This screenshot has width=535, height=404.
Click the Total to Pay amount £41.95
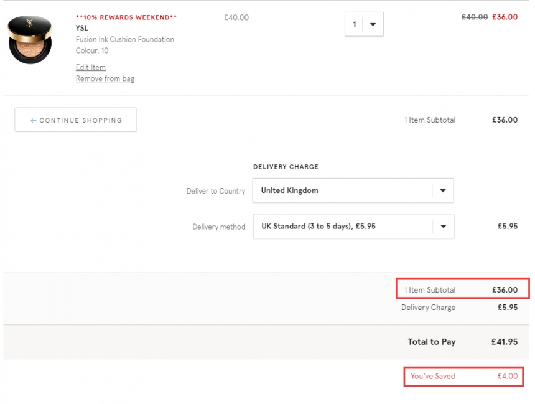[x=505, y=342]
